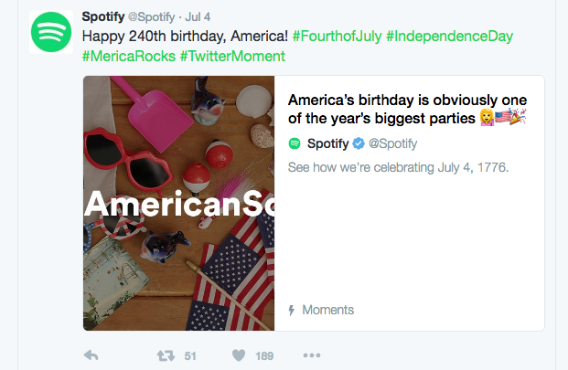This screenshot has width=568, height=370.
Task: Open the #FourthofJuly hashtag
Action: point(337,37)
